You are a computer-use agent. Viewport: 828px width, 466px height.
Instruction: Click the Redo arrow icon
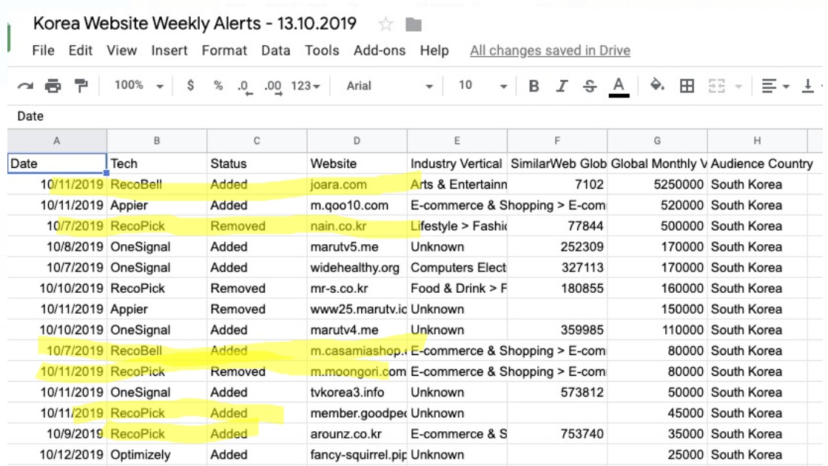point(25,86)
